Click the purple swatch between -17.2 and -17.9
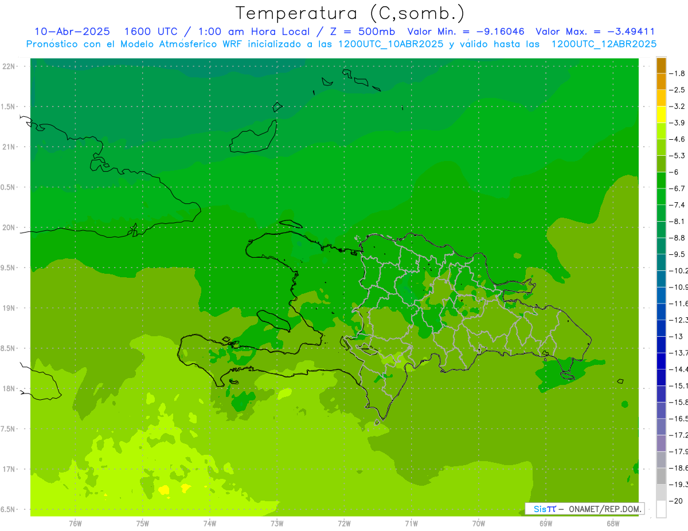688x531 pixels. (x=661, y=443)
